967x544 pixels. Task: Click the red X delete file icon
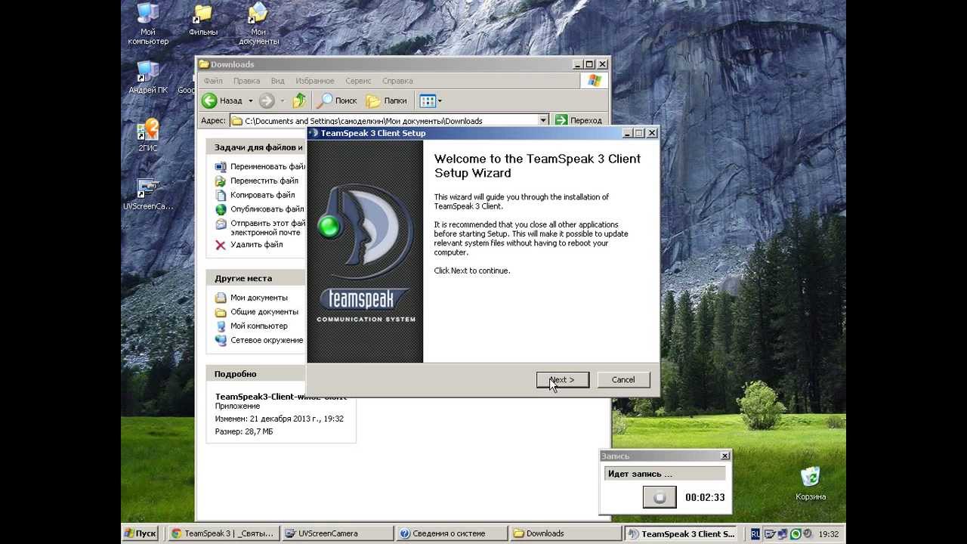(221, 245)
